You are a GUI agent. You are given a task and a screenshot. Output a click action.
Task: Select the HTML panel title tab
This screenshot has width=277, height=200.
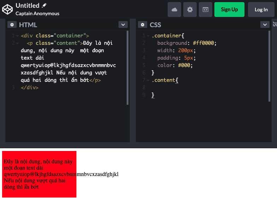click(28, 25)
